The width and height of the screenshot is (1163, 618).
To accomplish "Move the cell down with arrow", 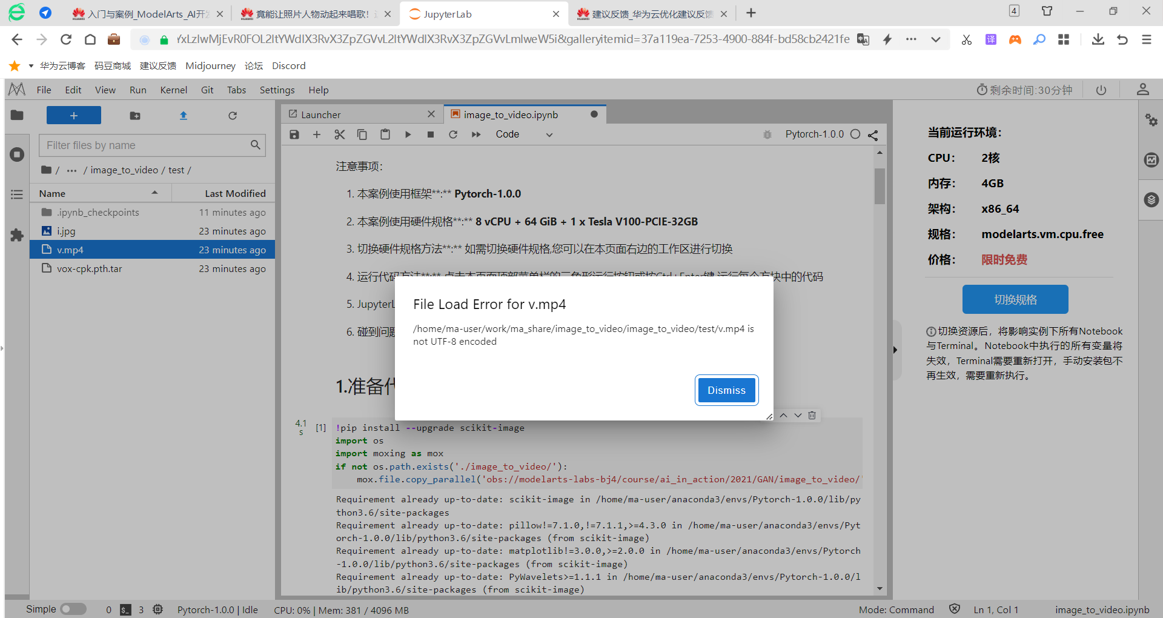I will (x=798, y=415).
